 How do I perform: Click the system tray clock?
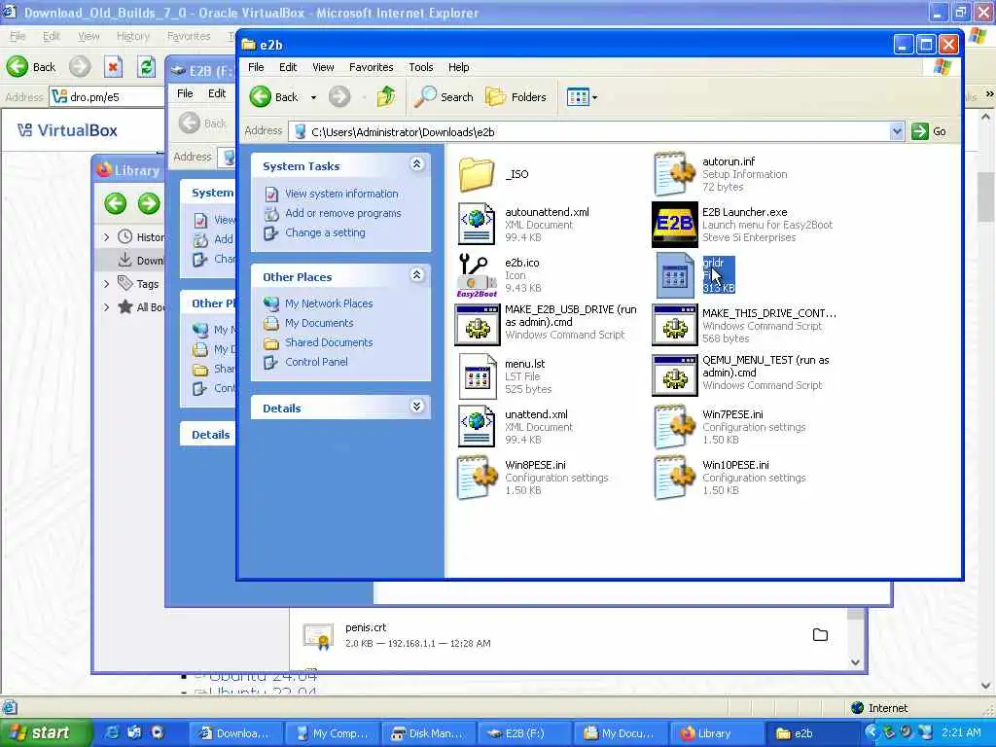click(961, 732)
